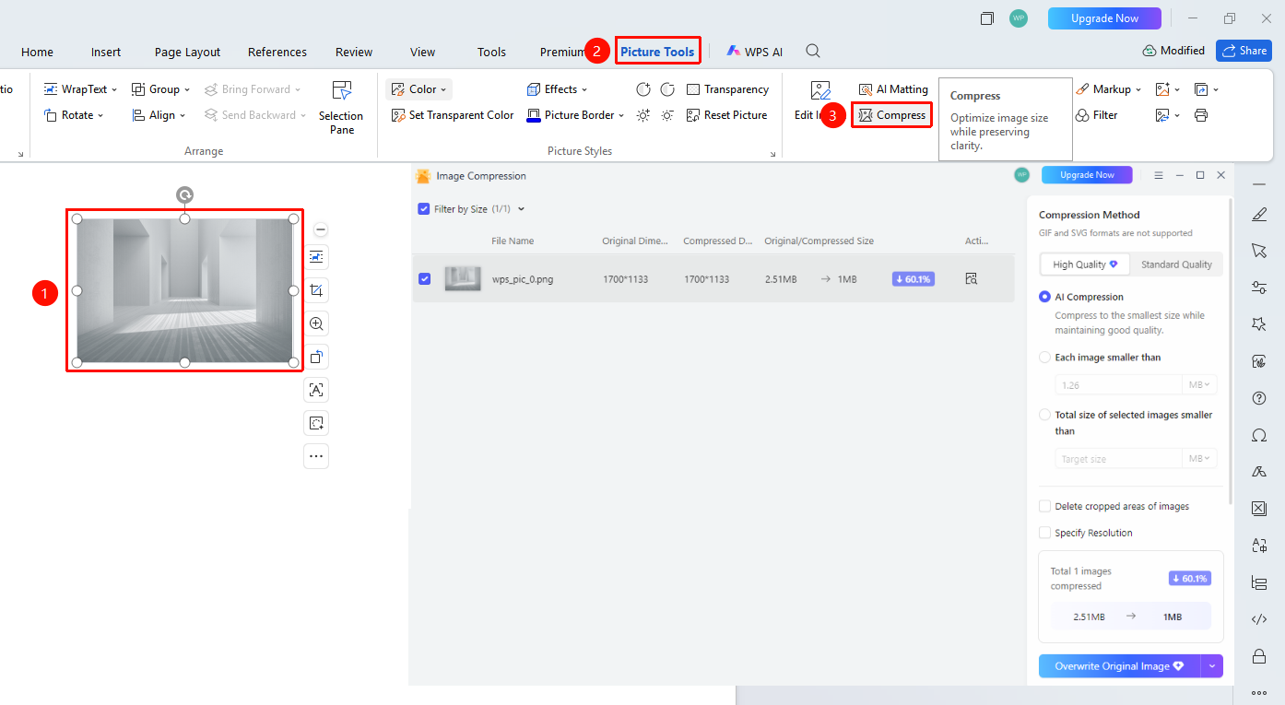The height and width of the screenshot is (705, 1285).
Task: Open the Filter tool in the ribbon
Action: click(1097, 115)
